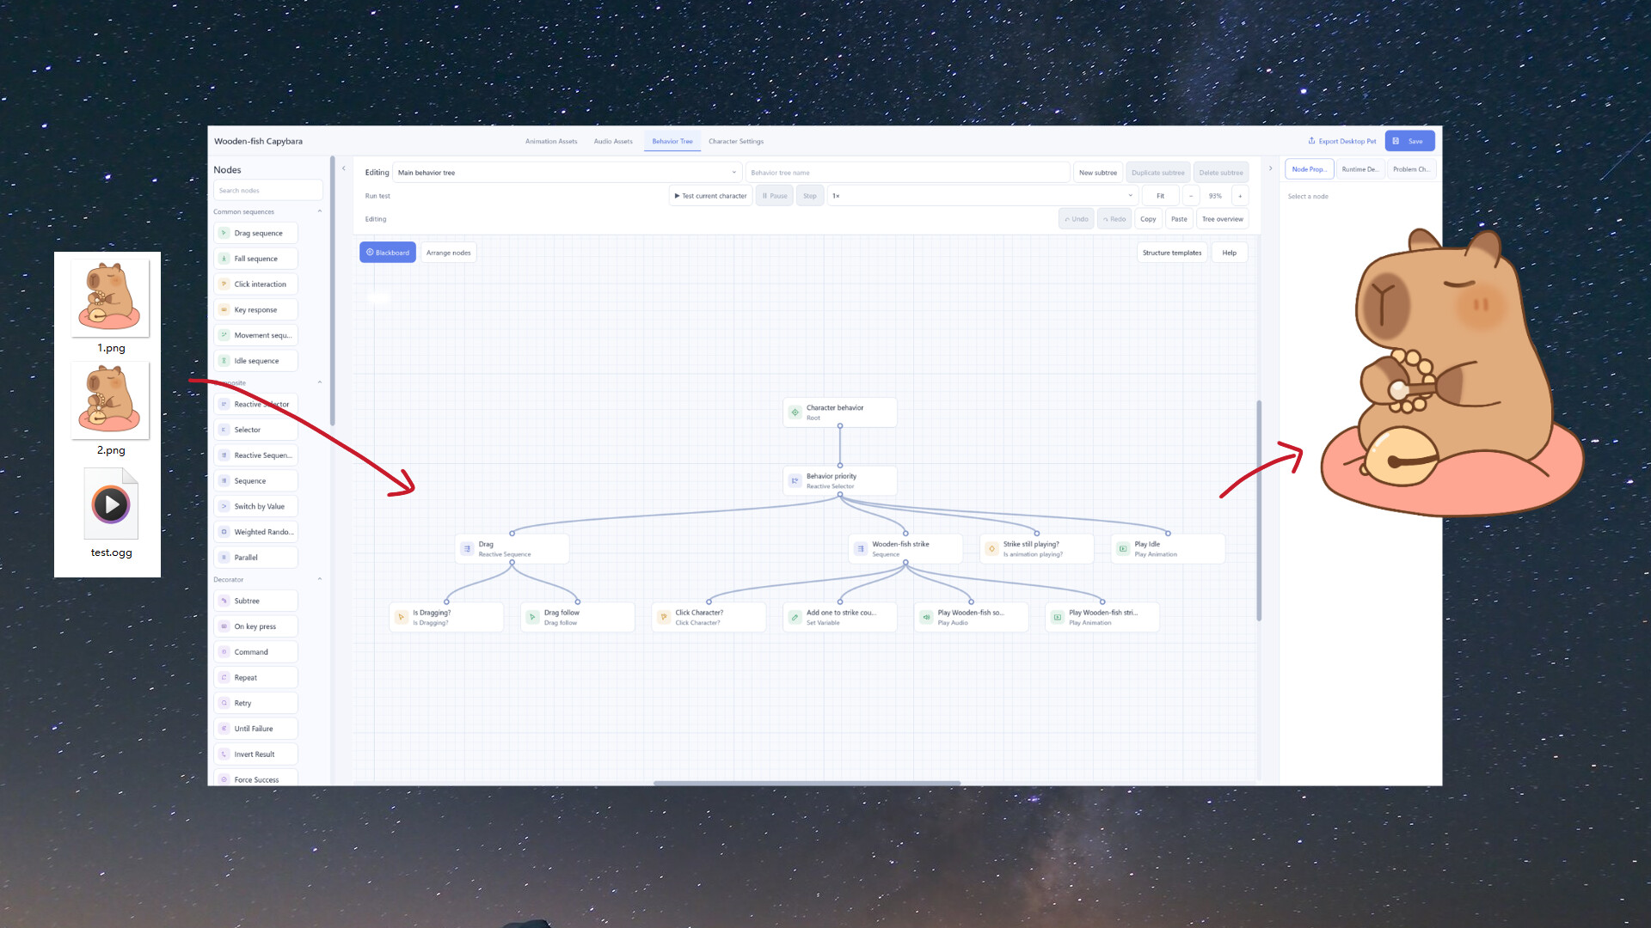
Task: Open the Problem Ch... panel tab
Action: 1411,169
